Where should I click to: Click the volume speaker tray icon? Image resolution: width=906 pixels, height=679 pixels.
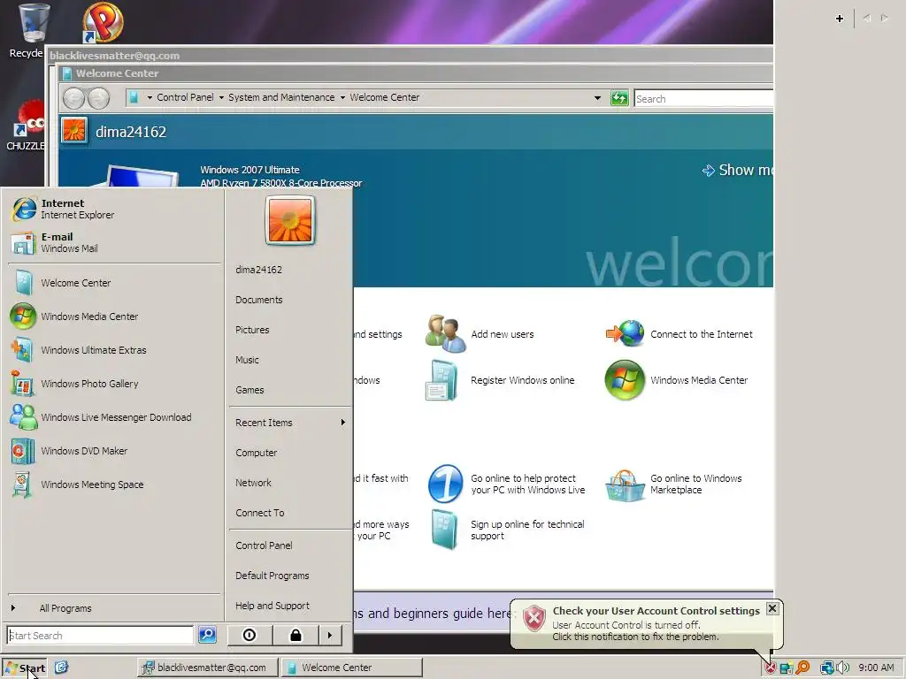843,668
